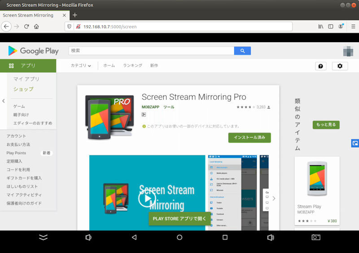This screenshot has height=253, width=359.
Task: Click the 3+ content rating badge
Action: [144, 114]
